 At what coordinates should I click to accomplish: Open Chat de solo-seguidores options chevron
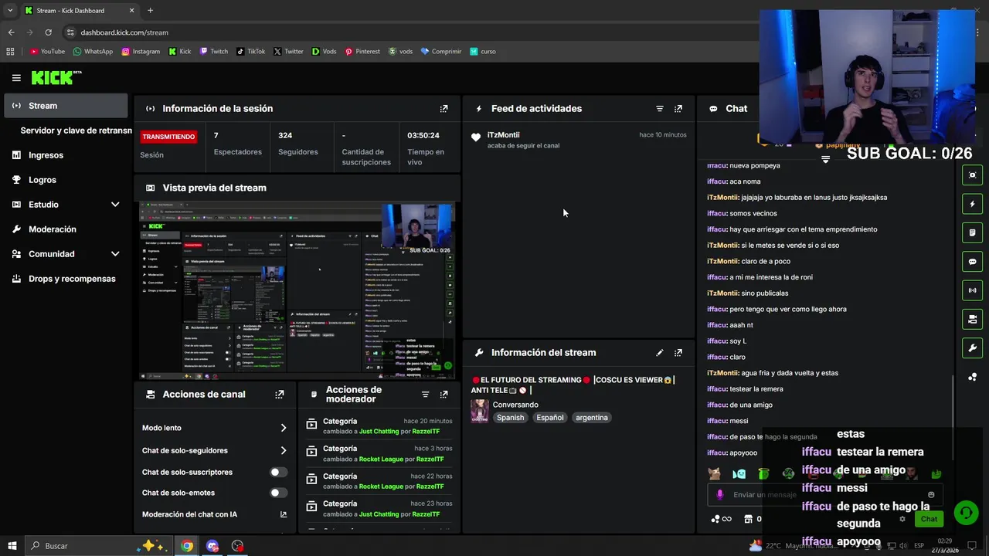[284, 450]
